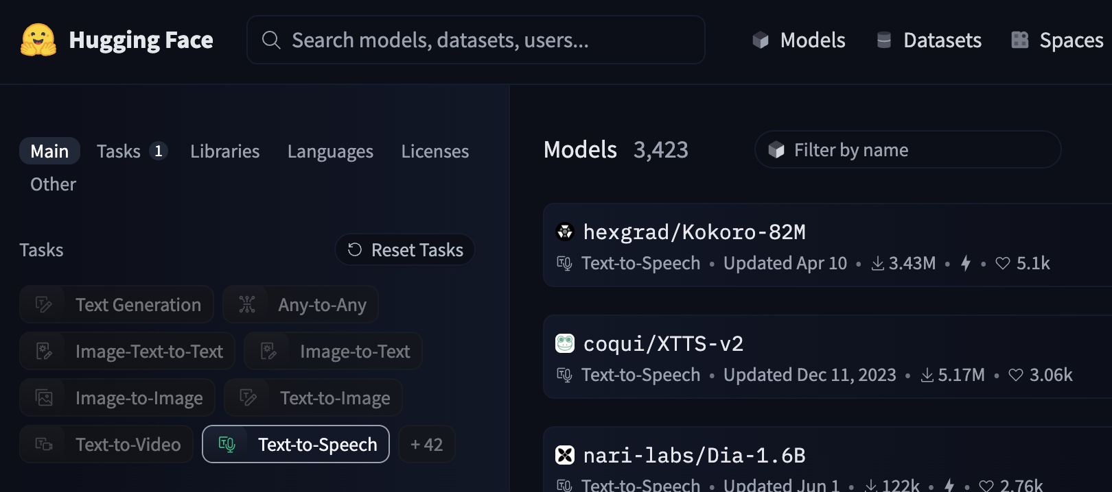Go to Datasets in top navigation

pos(929,40)
